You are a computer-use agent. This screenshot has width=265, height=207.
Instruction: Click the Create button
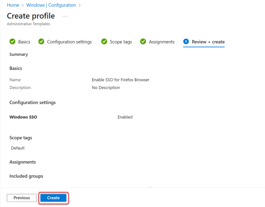tap(53, 198)
